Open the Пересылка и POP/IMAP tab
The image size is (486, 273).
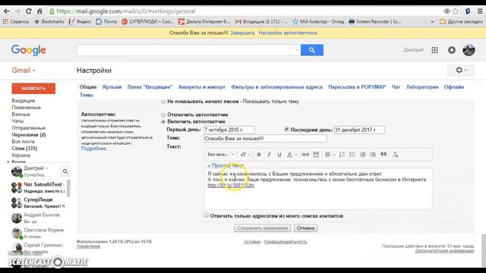[357, 87]
